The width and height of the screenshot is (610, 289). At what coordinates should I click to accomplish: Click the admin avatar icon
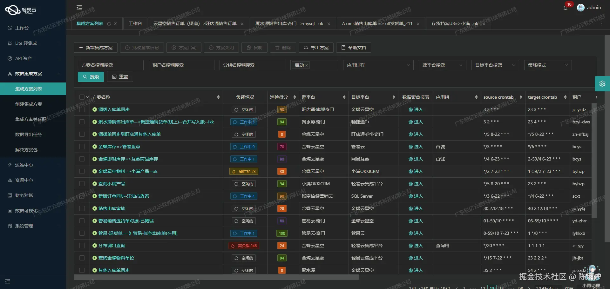click(581, 7)
